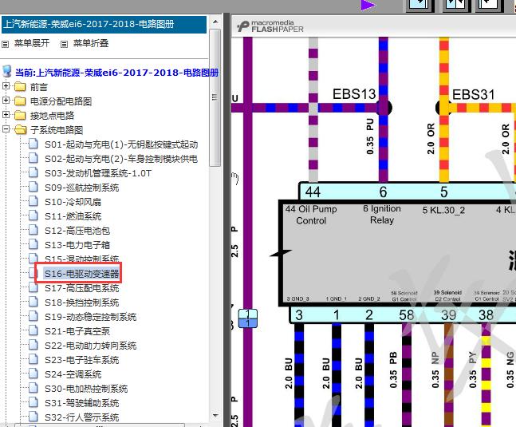Select S30-电加热控制系统 entry
The width and height of the screenshot is (516, 427).
[86, 389]
